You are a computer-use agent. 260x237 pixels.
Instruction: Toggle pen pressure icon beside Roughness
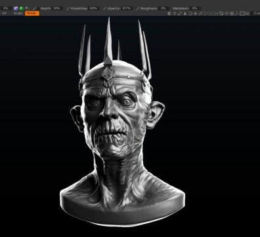138,9
